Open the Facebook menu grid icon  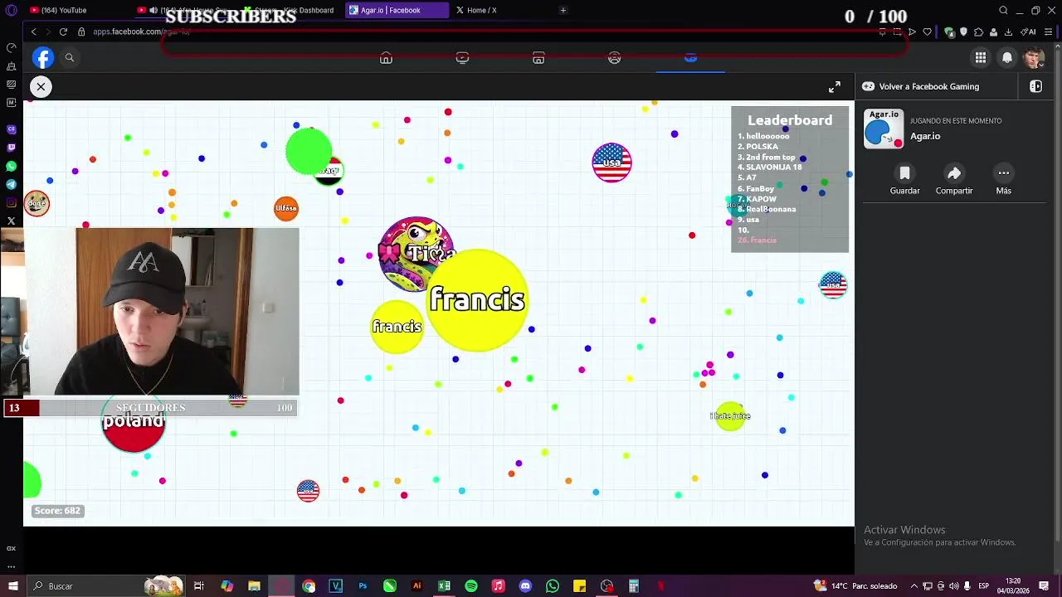(981, 57)
